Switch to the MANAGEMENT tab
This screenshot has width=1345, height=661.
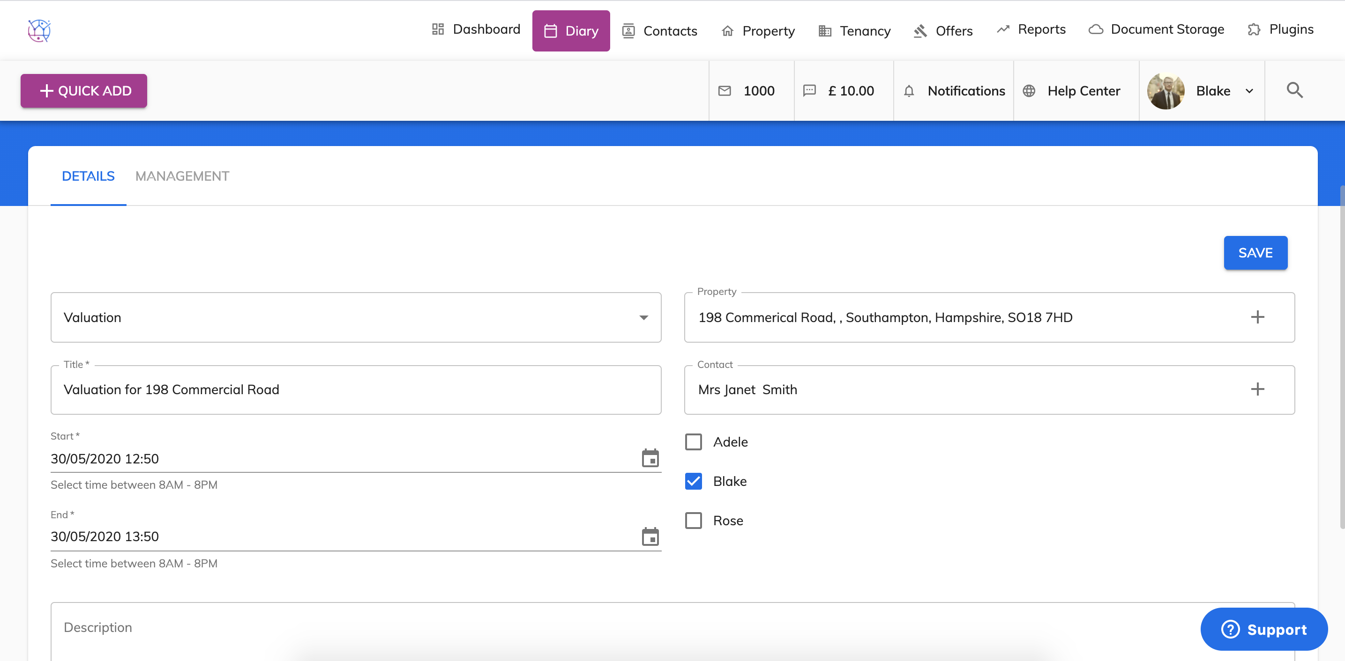pos(182,176)
